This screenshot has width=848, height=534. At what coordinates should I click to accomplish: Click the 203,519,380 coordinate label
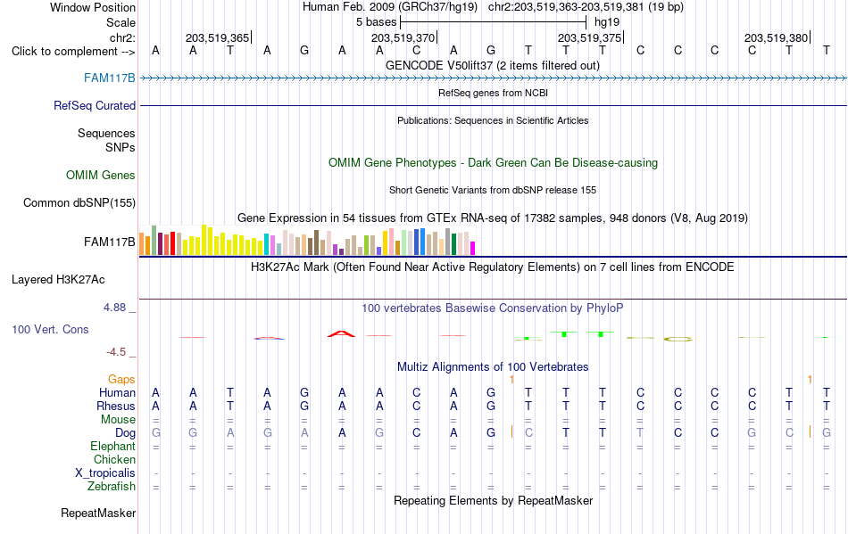pos(776,37)
